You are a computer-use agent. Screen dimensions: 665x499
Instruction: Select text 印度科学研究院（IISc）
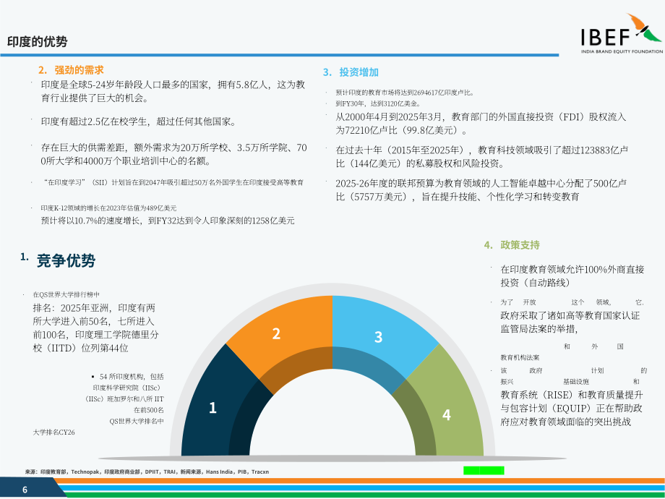[126, 388]
